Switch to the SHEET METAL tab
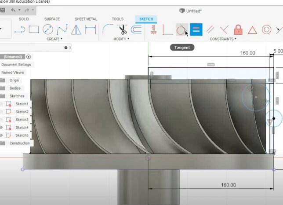The height and width of the screenshot is (205, 283). click(x=86, y=19)
